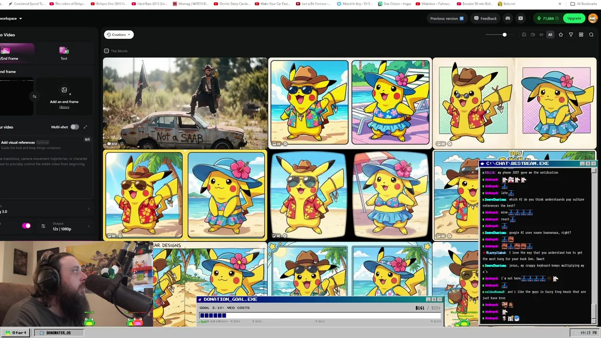This screenshot has height=338, width=601.
Task: Toggle the pink switch near Output
Action: [26, 226]
